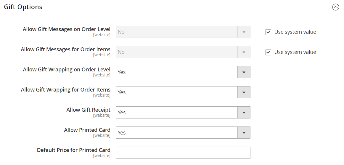Click the arrow icon of the Gift Messages for Order Items select

pyautogui.click(x=244, y=52)
